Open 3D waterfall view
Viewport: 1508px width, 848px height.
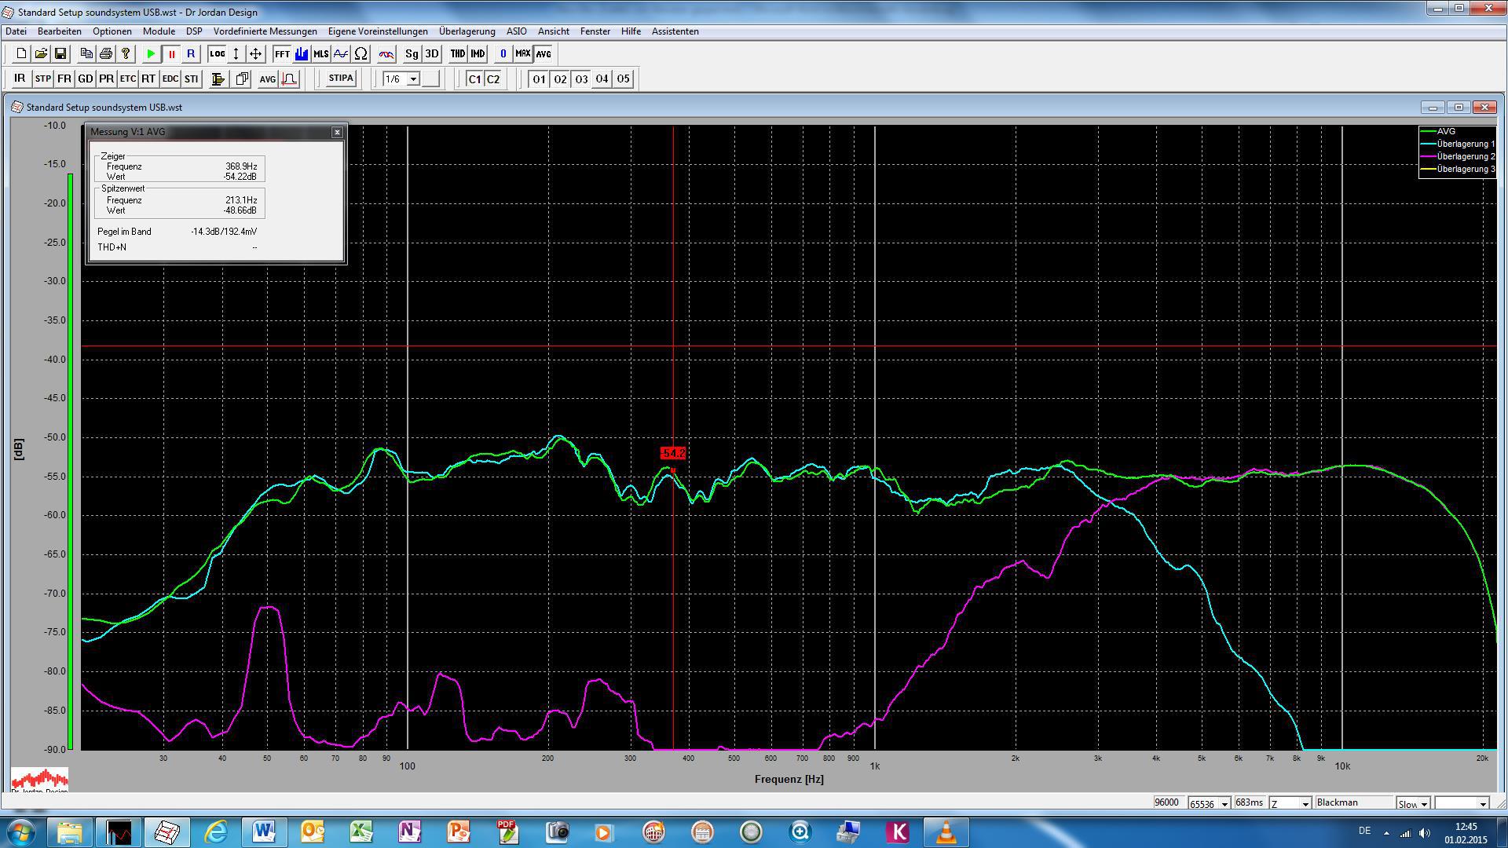431,54
